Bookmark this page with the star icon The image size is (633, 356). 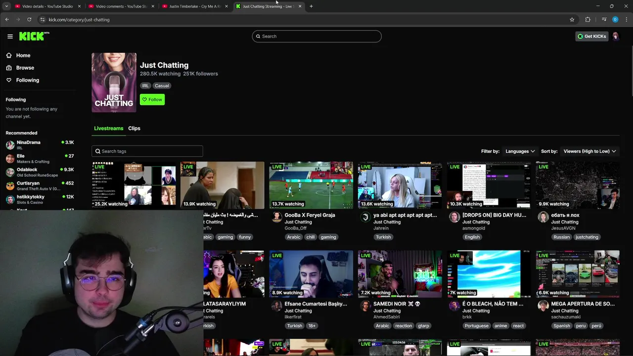[x=572, y=20]
